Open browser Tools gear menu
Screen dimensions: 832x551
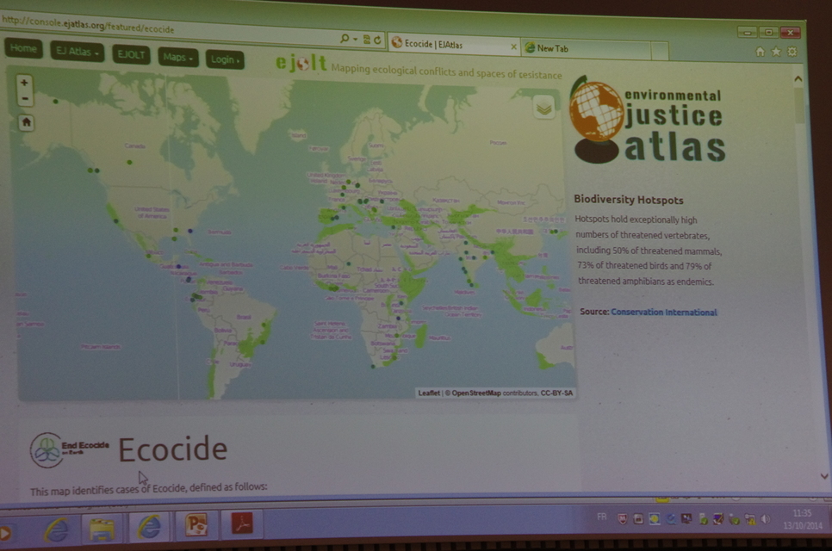coord(792,52)
